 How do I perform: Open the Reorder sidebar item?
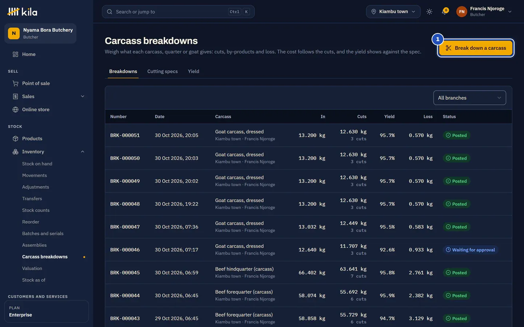tap(31, 222)
